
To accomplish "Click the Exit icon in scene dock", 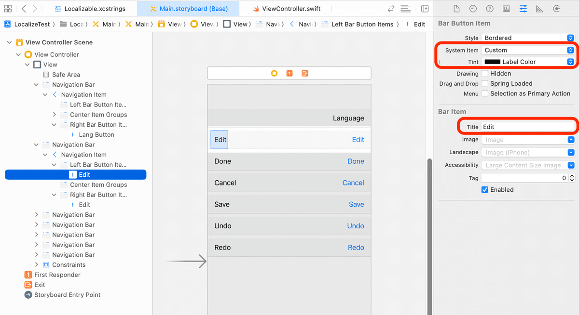I will pos(305,73).
